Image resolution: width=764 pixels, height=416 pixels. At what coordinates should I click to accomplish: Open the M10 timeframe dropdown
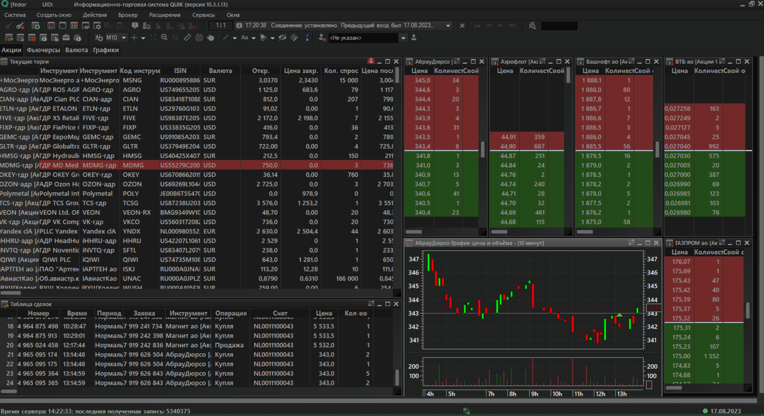124,38
